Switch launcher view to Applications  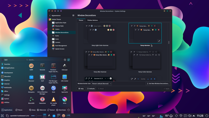[7, 110]
